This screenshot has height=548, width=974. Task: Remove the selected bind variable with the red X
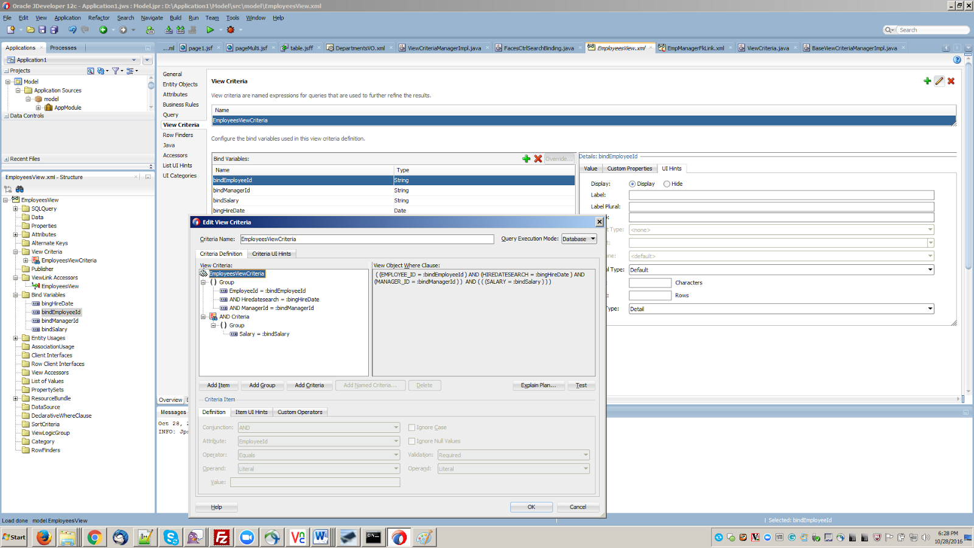point(538,158)
